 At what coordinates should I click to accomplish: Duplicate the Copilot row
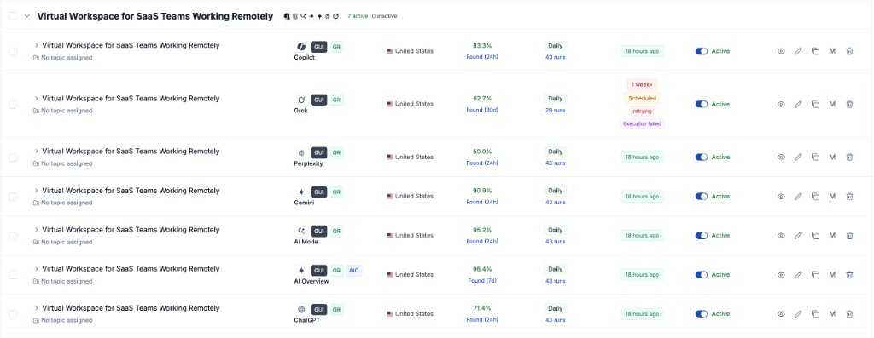point(815,51)
